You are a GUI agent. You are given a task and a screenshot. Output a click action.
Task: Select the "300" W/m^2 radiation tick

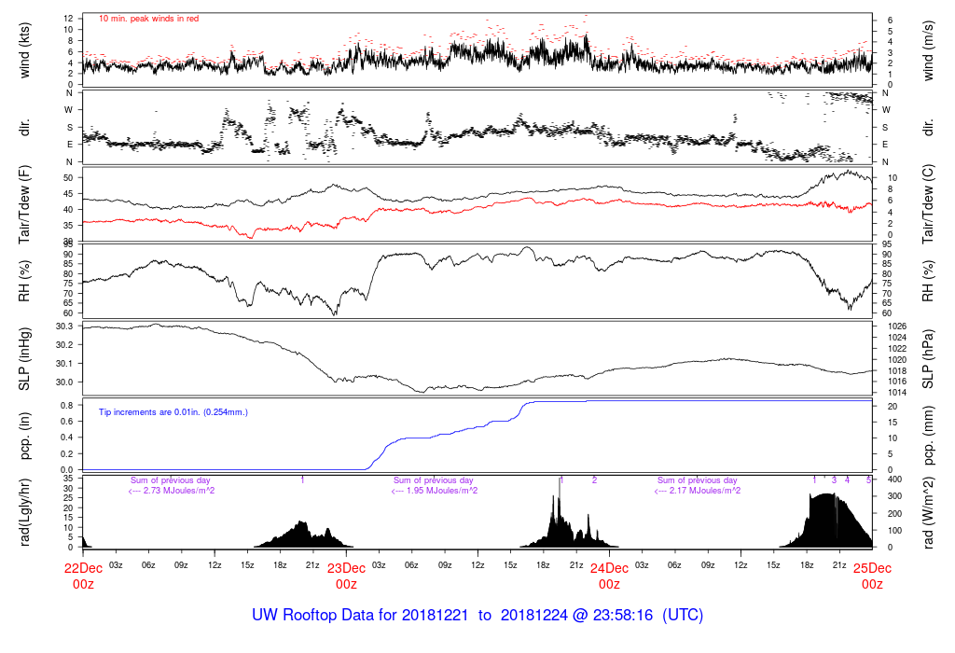[894, 497]
